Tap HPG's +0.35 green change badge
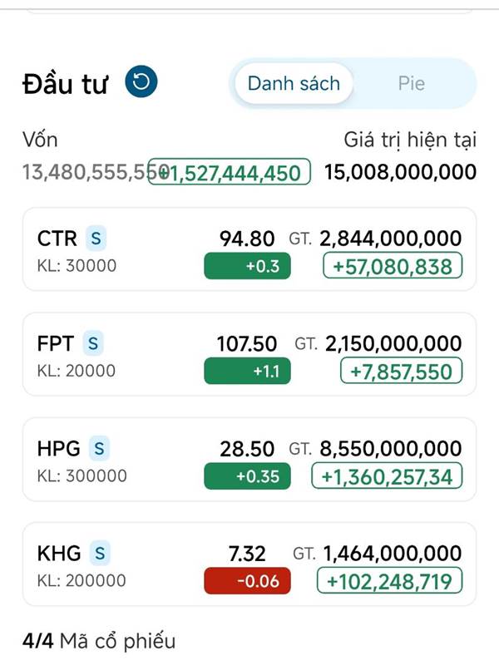Image resolution: width=499 pixels, height=665 pixels. click(247, 475)
